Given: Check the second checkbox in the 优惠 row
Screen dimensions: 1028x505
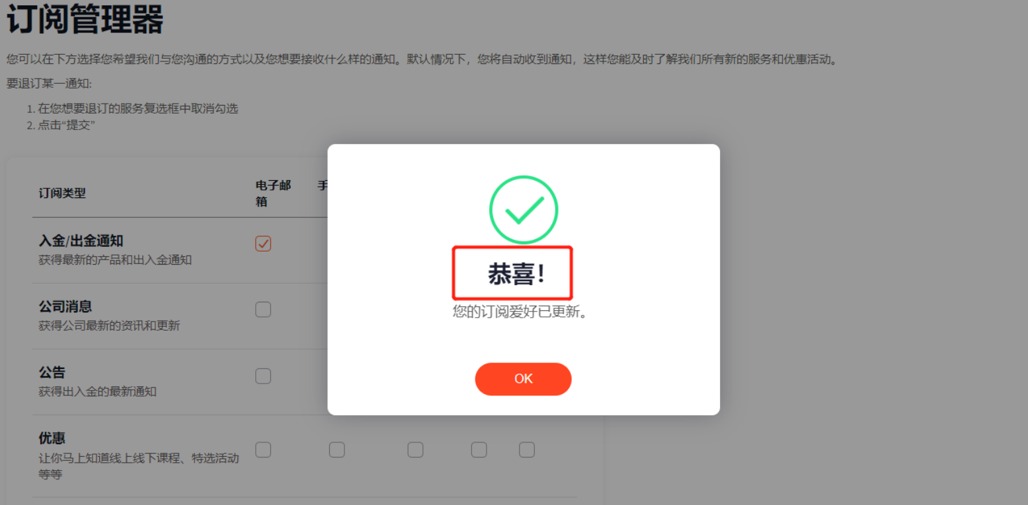Looking at the screenshot, I should coord(337,450).
